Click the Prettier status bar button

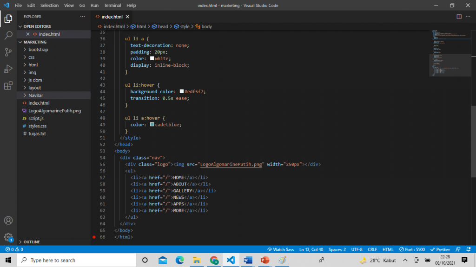pyautogui.click(x=440, y=249)
